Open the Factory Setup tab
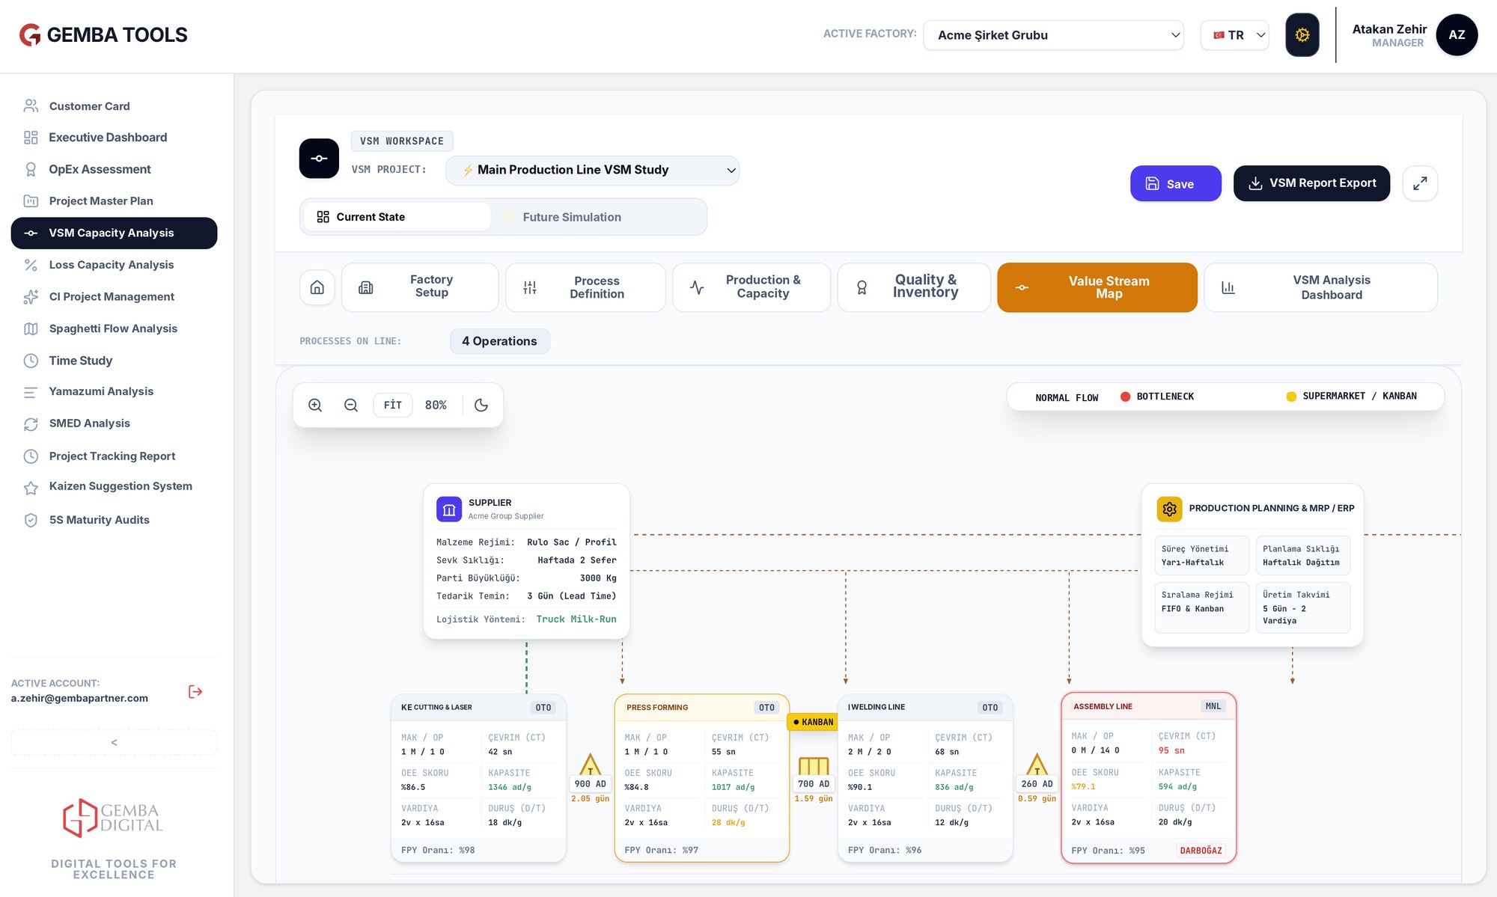Screen dimensions: 1497x897 420,287
